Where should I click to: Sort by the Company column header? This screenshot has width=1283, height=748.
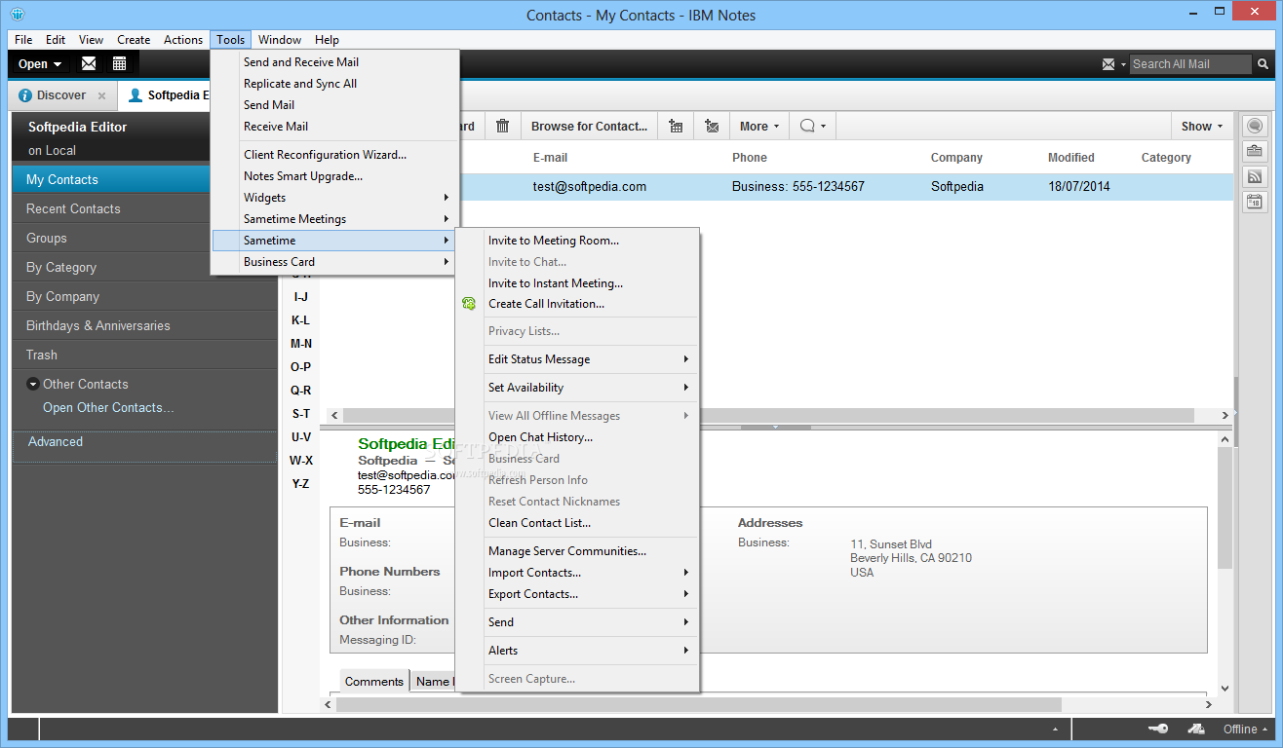(956, 158)
